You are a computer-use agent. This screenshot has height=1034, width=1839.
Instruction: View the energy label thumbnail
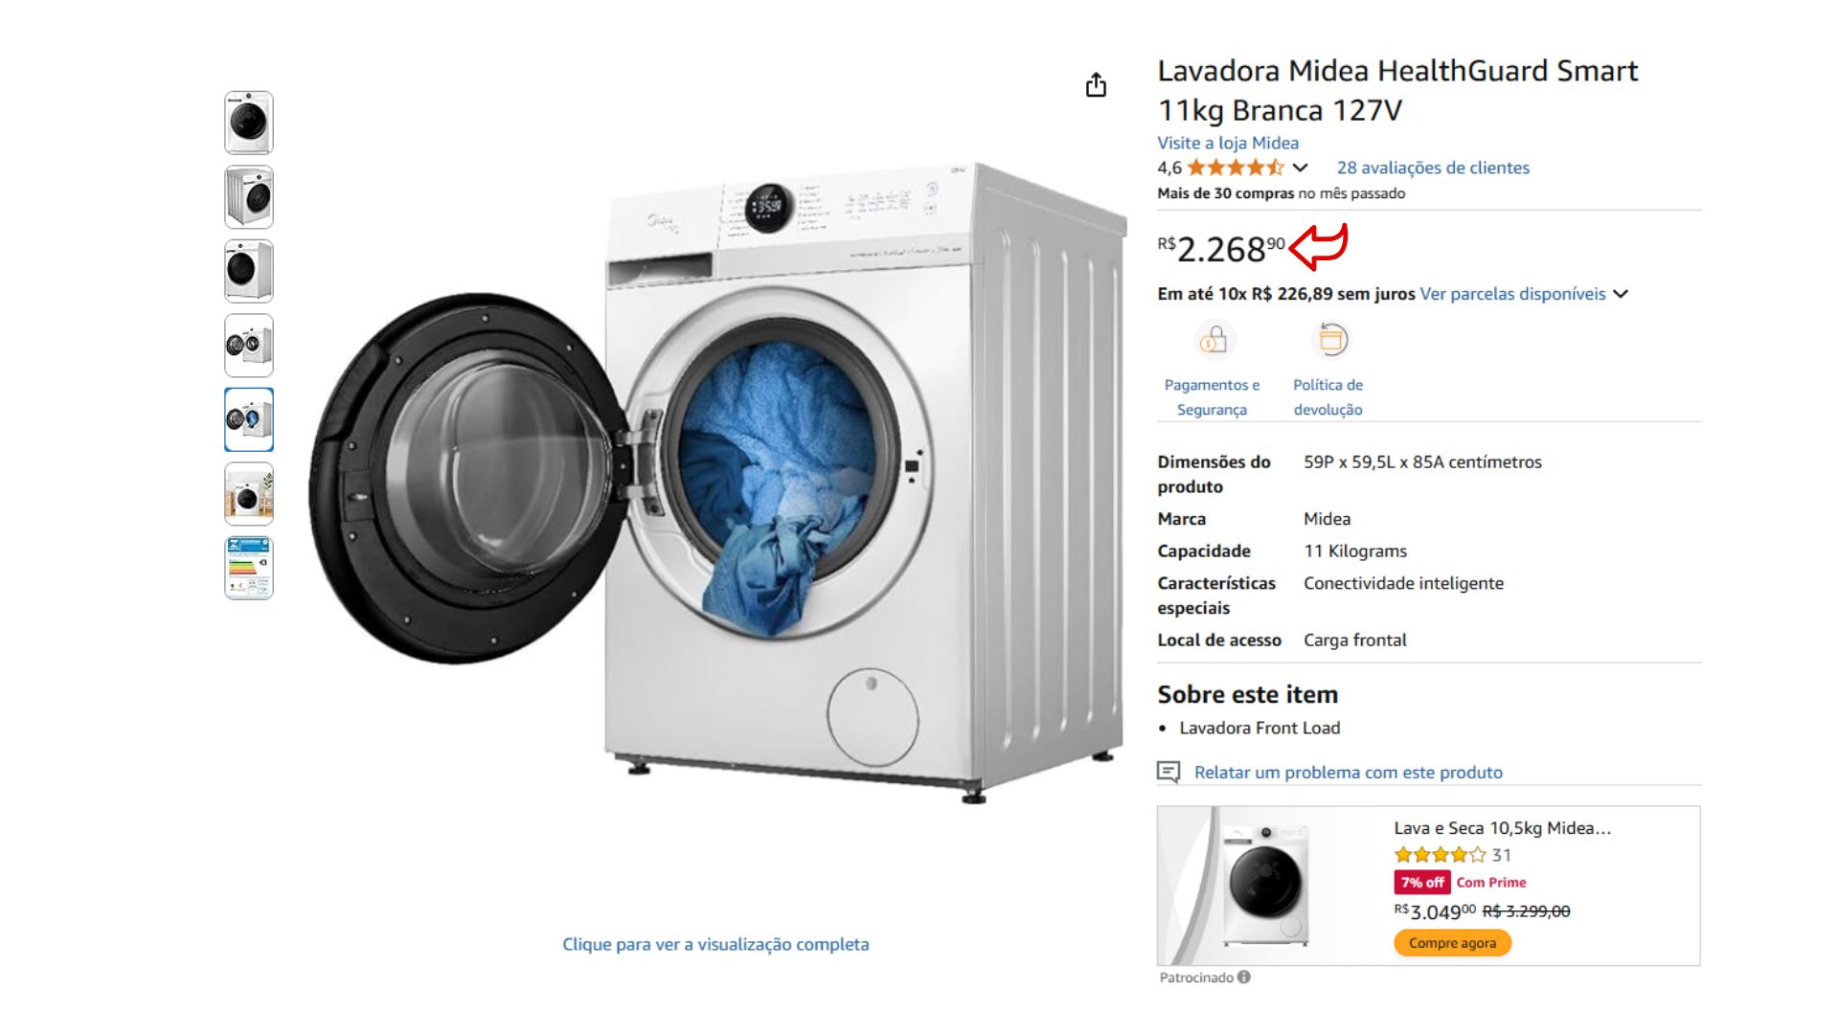tap(249, 568)
